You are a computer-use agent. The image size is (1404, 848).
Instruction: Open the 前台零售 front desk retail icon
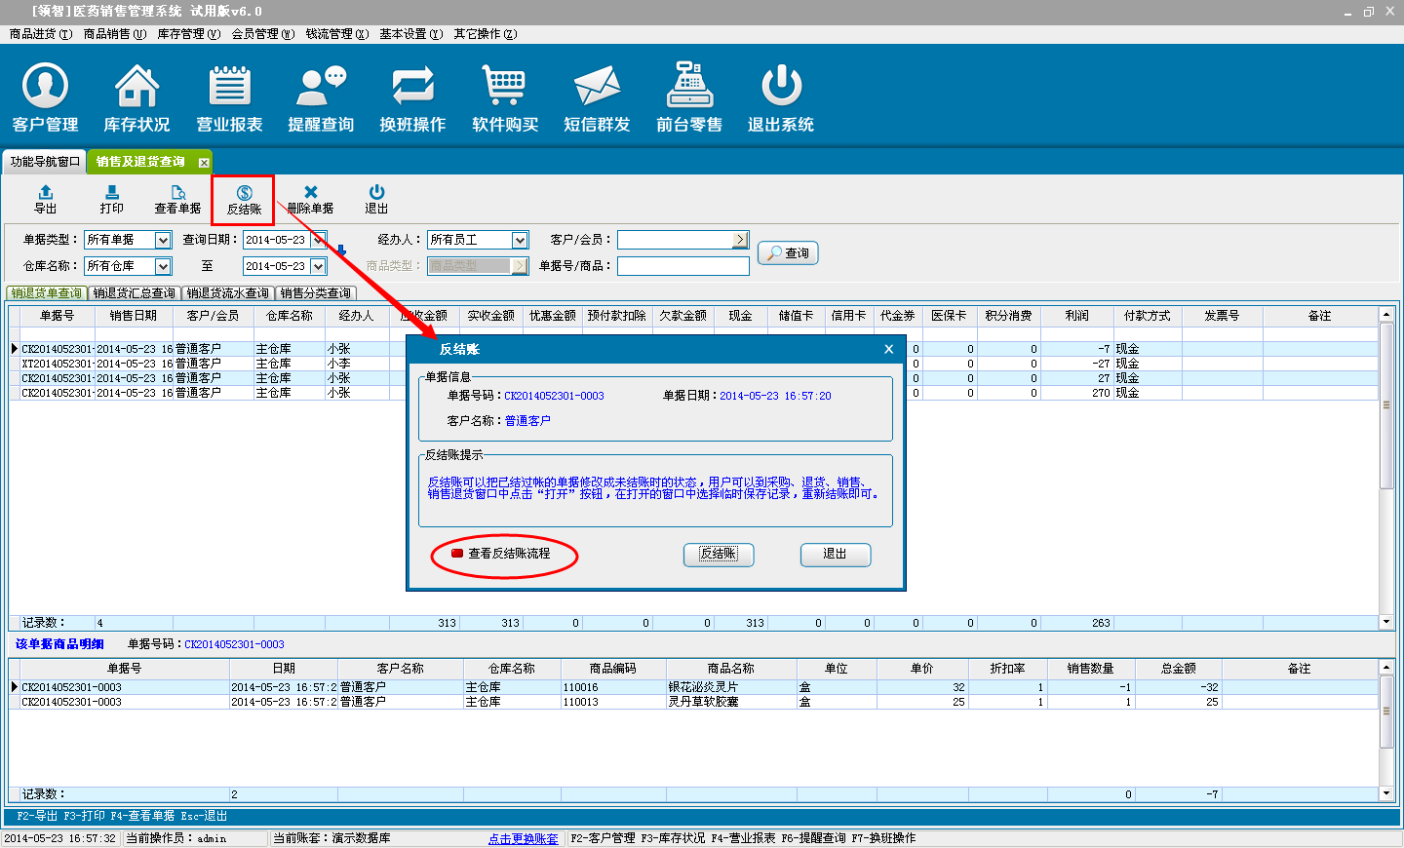[689, 97]
